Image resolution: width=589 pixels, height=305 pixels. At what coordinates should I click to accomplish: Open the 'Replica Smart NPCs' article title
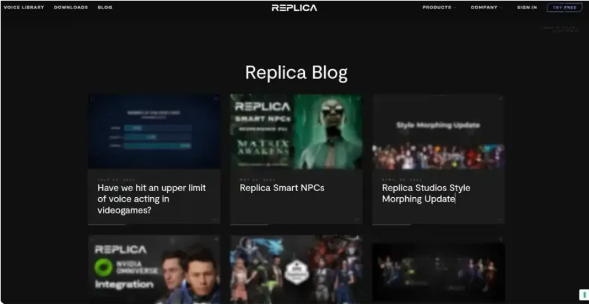click(282, 187)
